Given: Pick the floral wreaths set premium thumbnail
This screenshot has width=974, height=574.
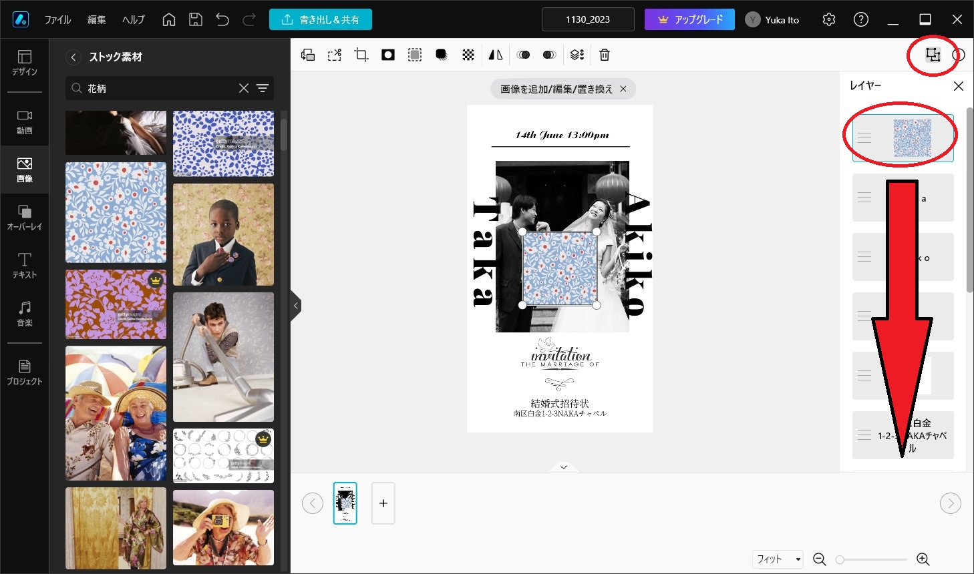Looking at the screenshot, I should pyautogui.click(x=223, y=456).
